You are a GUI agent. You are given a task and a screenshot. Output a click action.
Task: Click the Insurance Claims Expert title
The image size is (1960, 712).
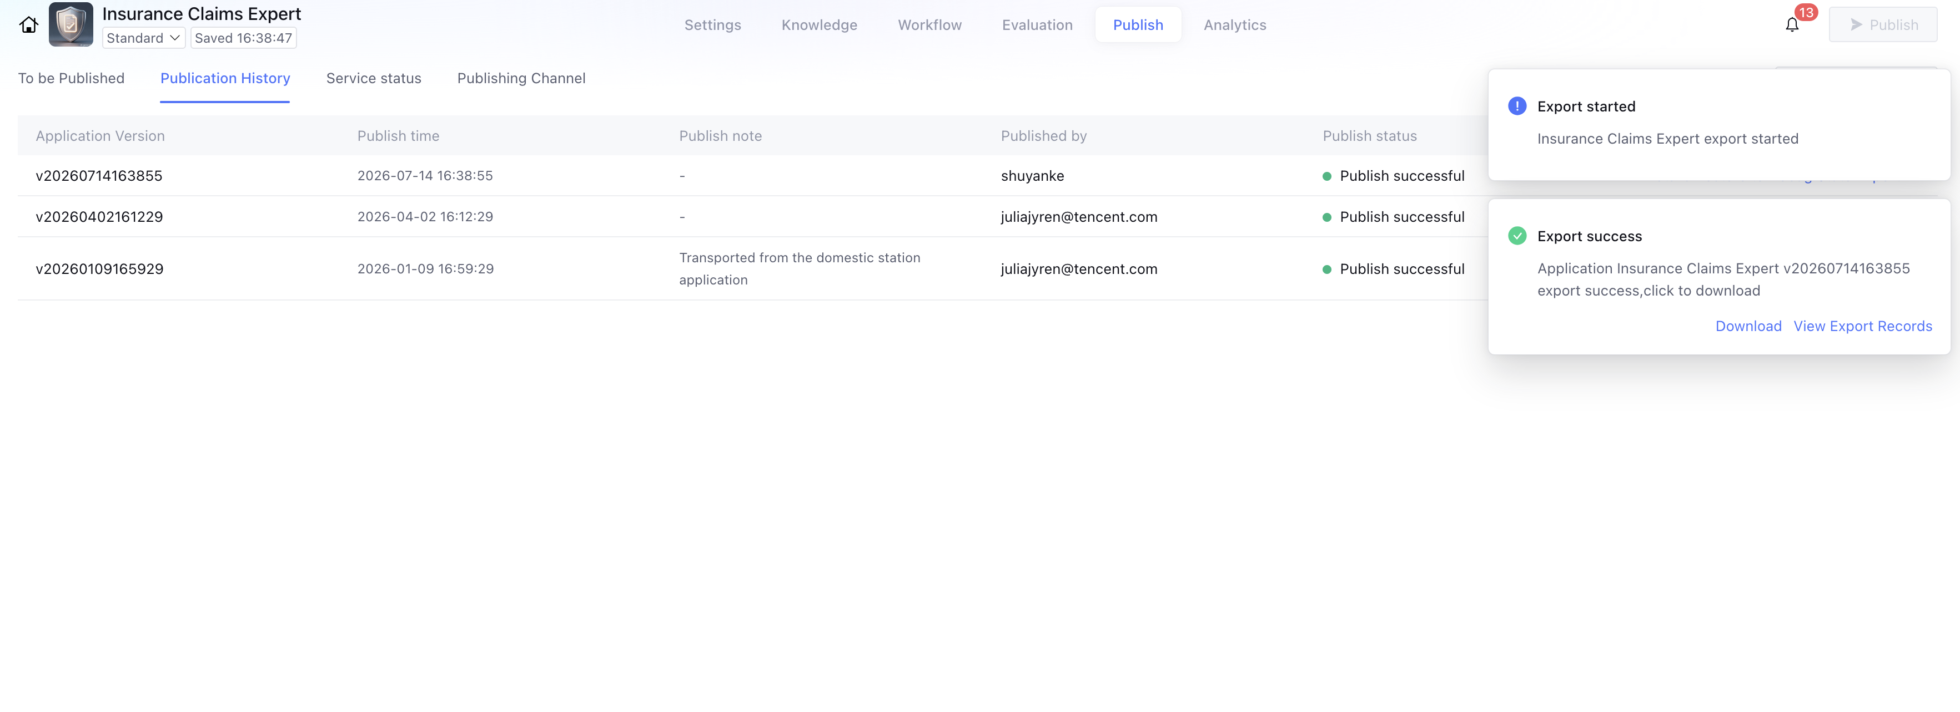pos(202,14)
